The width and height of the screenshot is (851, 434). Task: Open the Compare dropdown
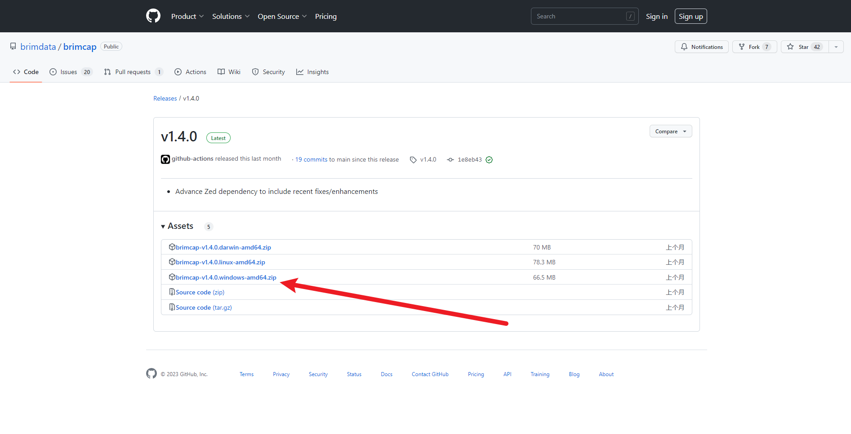pos(671,132)
